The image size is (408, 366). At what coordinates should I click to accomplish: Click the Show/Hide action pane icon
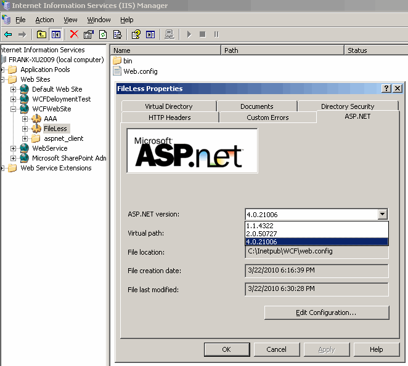[150, 34]
